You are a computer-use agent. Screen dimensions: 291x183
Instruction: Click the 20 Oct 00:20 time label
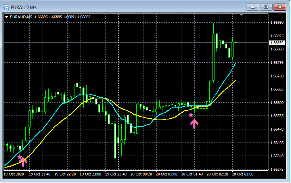[x=141, y=174]
